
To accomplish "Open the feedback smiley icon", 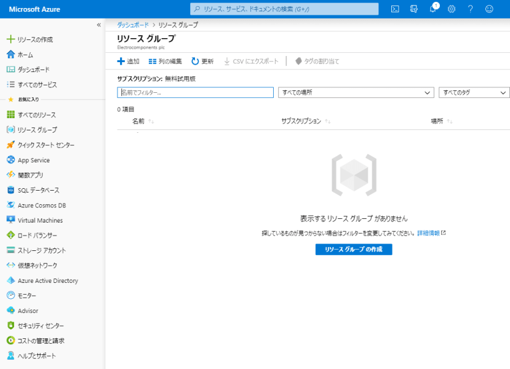I will pos(489,9).
